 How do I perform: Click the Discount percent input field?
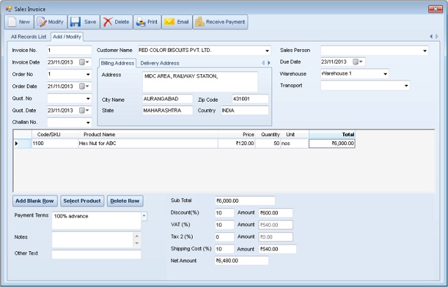[224, 213]
